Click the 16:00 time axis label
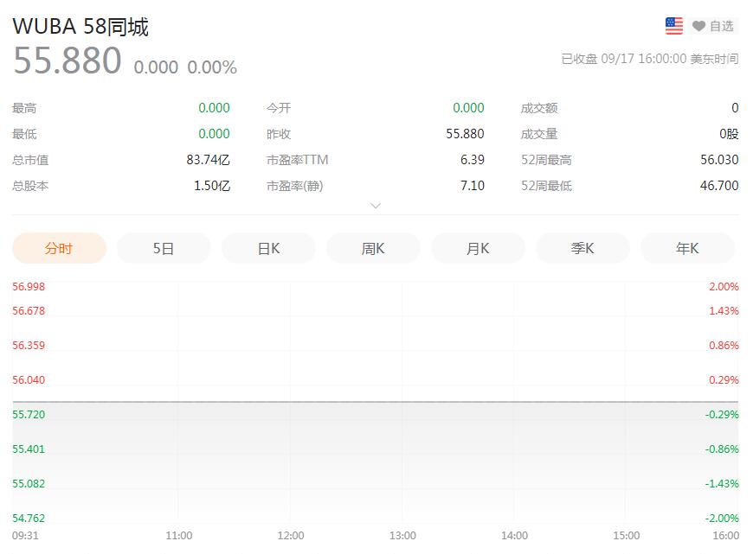Screen dimensions: 753x554 tap(725, 535)
